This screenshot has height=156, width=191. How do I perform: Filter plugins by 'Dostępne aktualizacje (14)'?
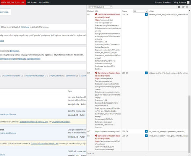[x=37, y=76]
